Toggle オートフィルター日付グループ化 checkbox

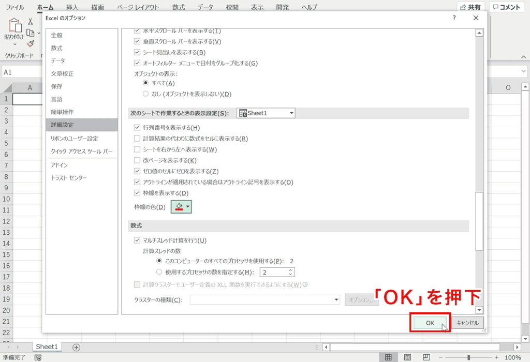137,63
